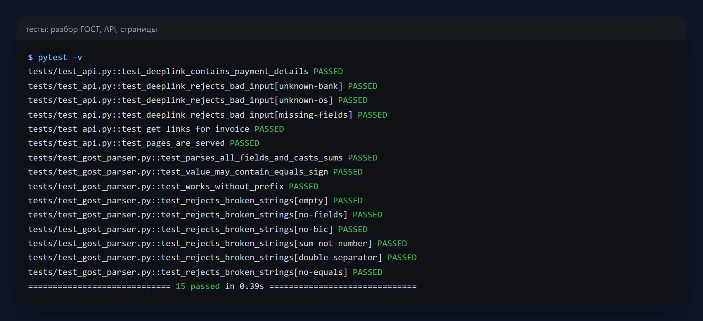Click the '0.39s' duration in summary

point(252,286)
